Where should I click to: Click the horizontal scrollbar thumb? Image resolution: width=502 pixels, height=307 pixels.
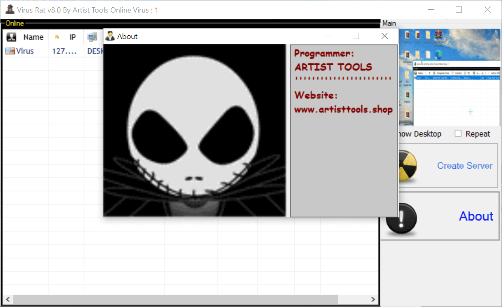[x=176, y=299]
